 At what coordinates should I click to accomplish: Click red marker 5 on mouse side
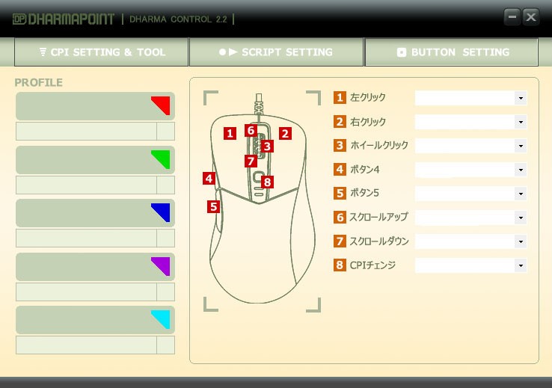coord(213,206)
